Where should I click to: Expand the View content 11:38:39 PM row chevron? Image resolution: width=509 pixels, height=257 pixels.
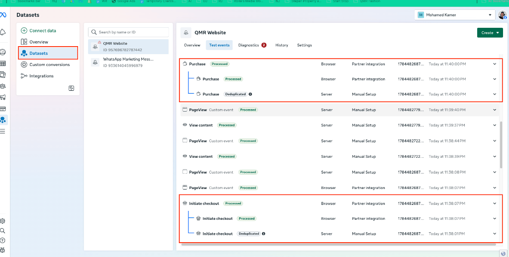[x=495, y=157]
